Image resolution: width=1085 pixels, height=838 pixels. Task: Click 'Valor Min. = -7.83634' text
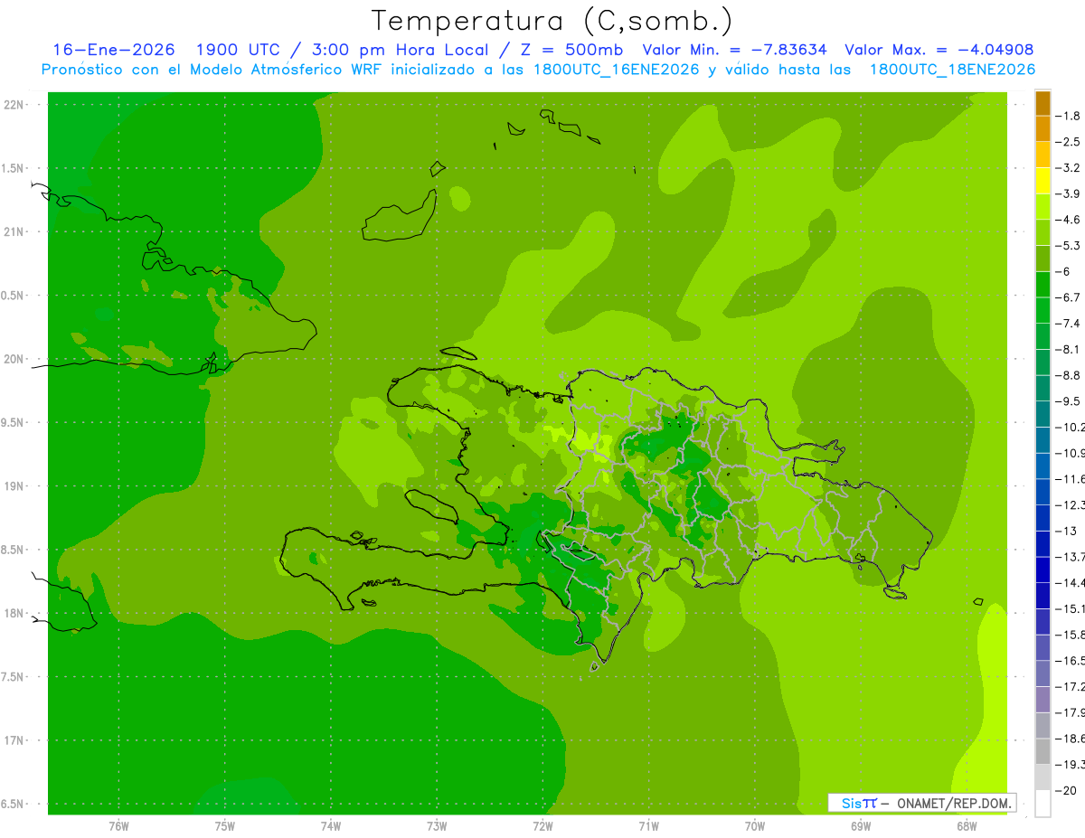[735, 50]
